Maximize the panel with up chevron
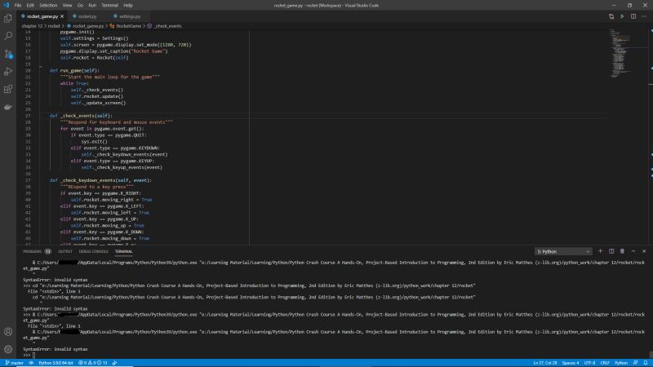This screenshot has height=367, width=653. tap(633, 251)
